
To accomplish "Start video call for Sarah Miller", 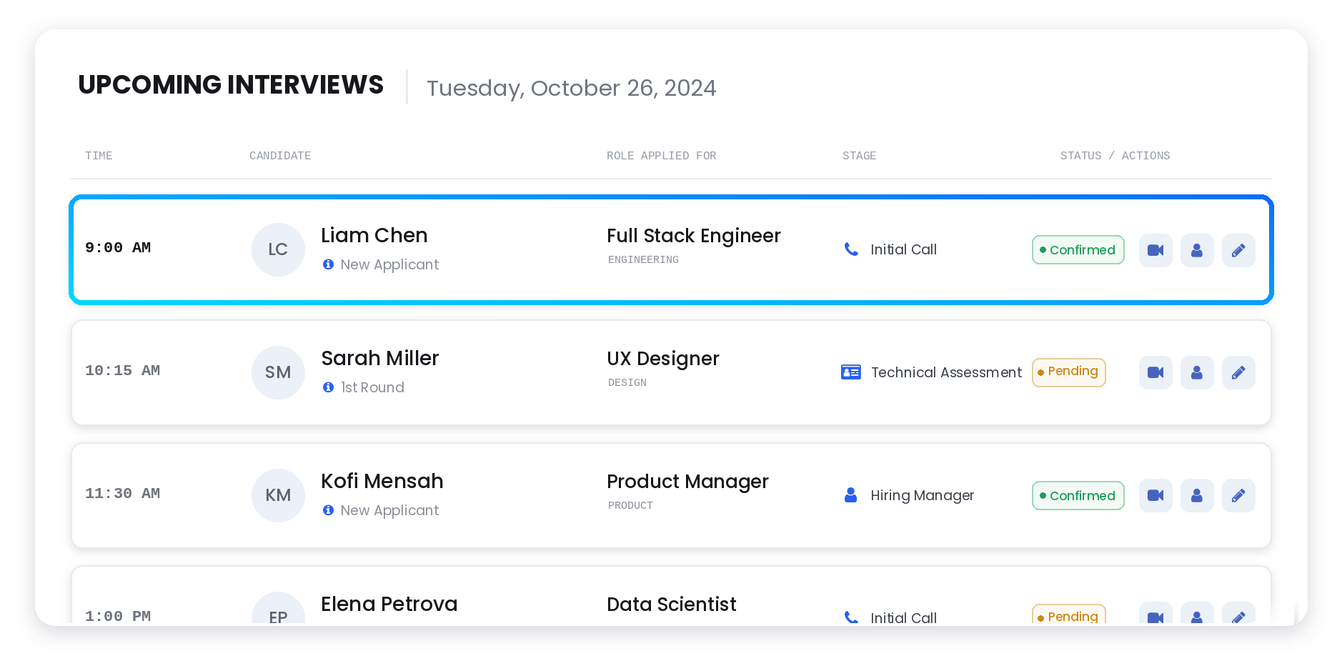I will point(1155,372).
